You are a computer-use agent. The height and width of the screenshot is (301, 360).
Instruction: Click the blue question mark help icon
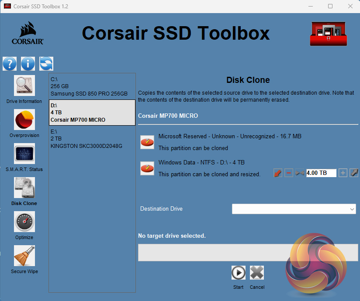pyautogui.click(x=10, y=64)
